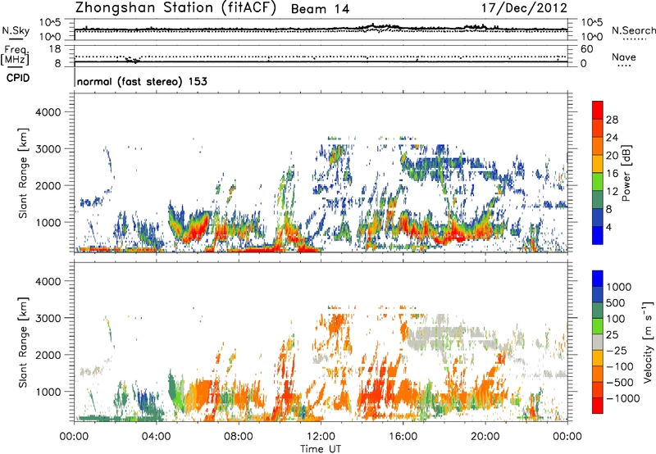This screenshot has width=656, height=454.
Task: Click the '-1000' label on velocity colorbar
Action: tap(623, 398)
